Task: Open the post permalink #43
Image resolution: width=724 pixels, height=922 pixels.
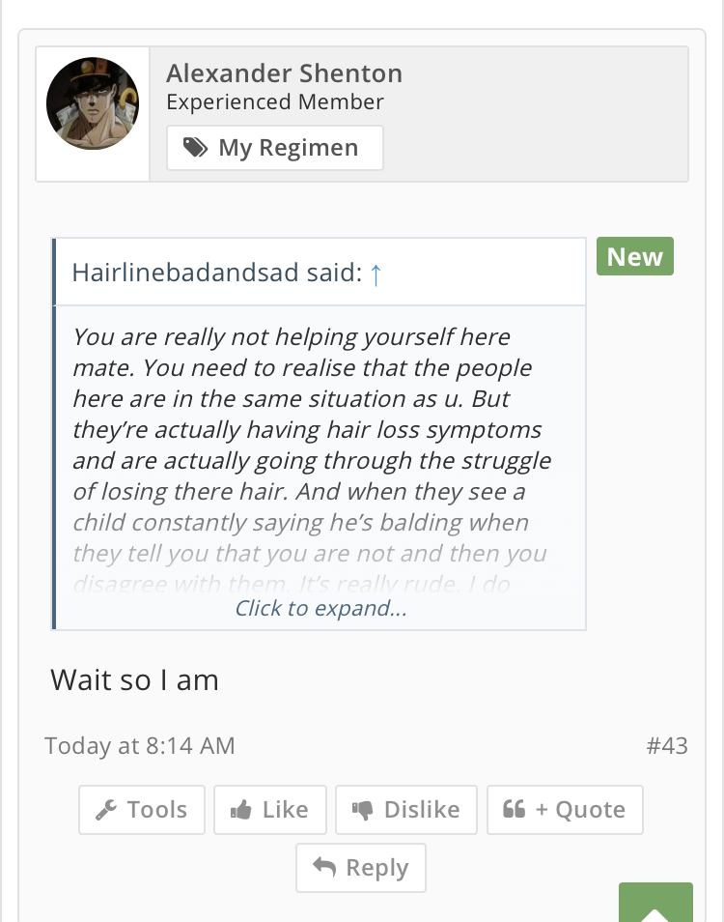Action: 667,746
